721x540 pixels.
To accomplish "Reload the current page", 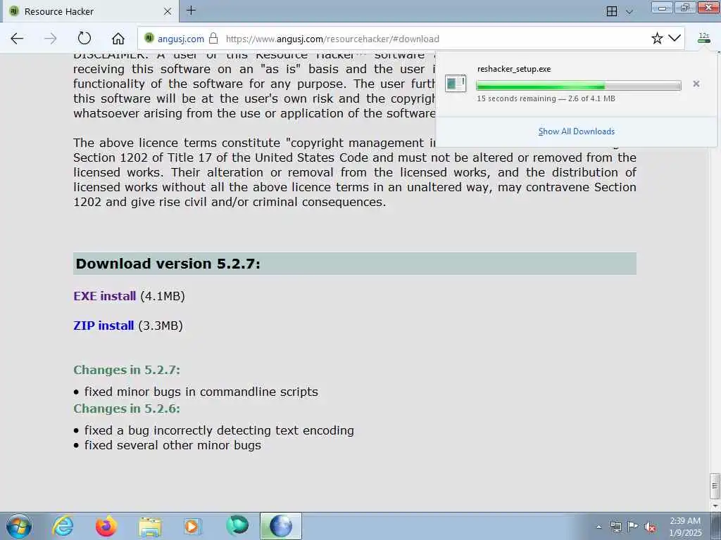I will [84, 39].
